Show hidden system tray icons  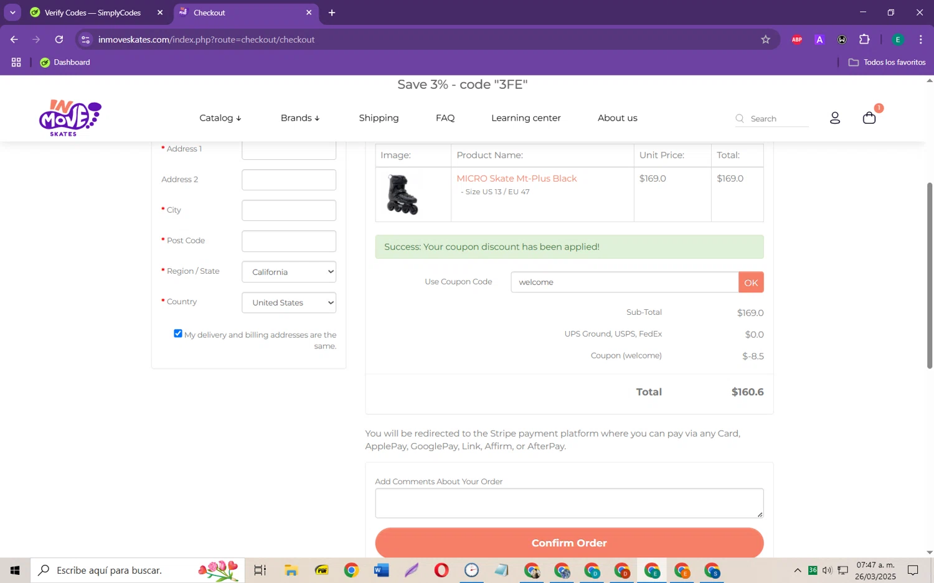click(x=797, y=570)
